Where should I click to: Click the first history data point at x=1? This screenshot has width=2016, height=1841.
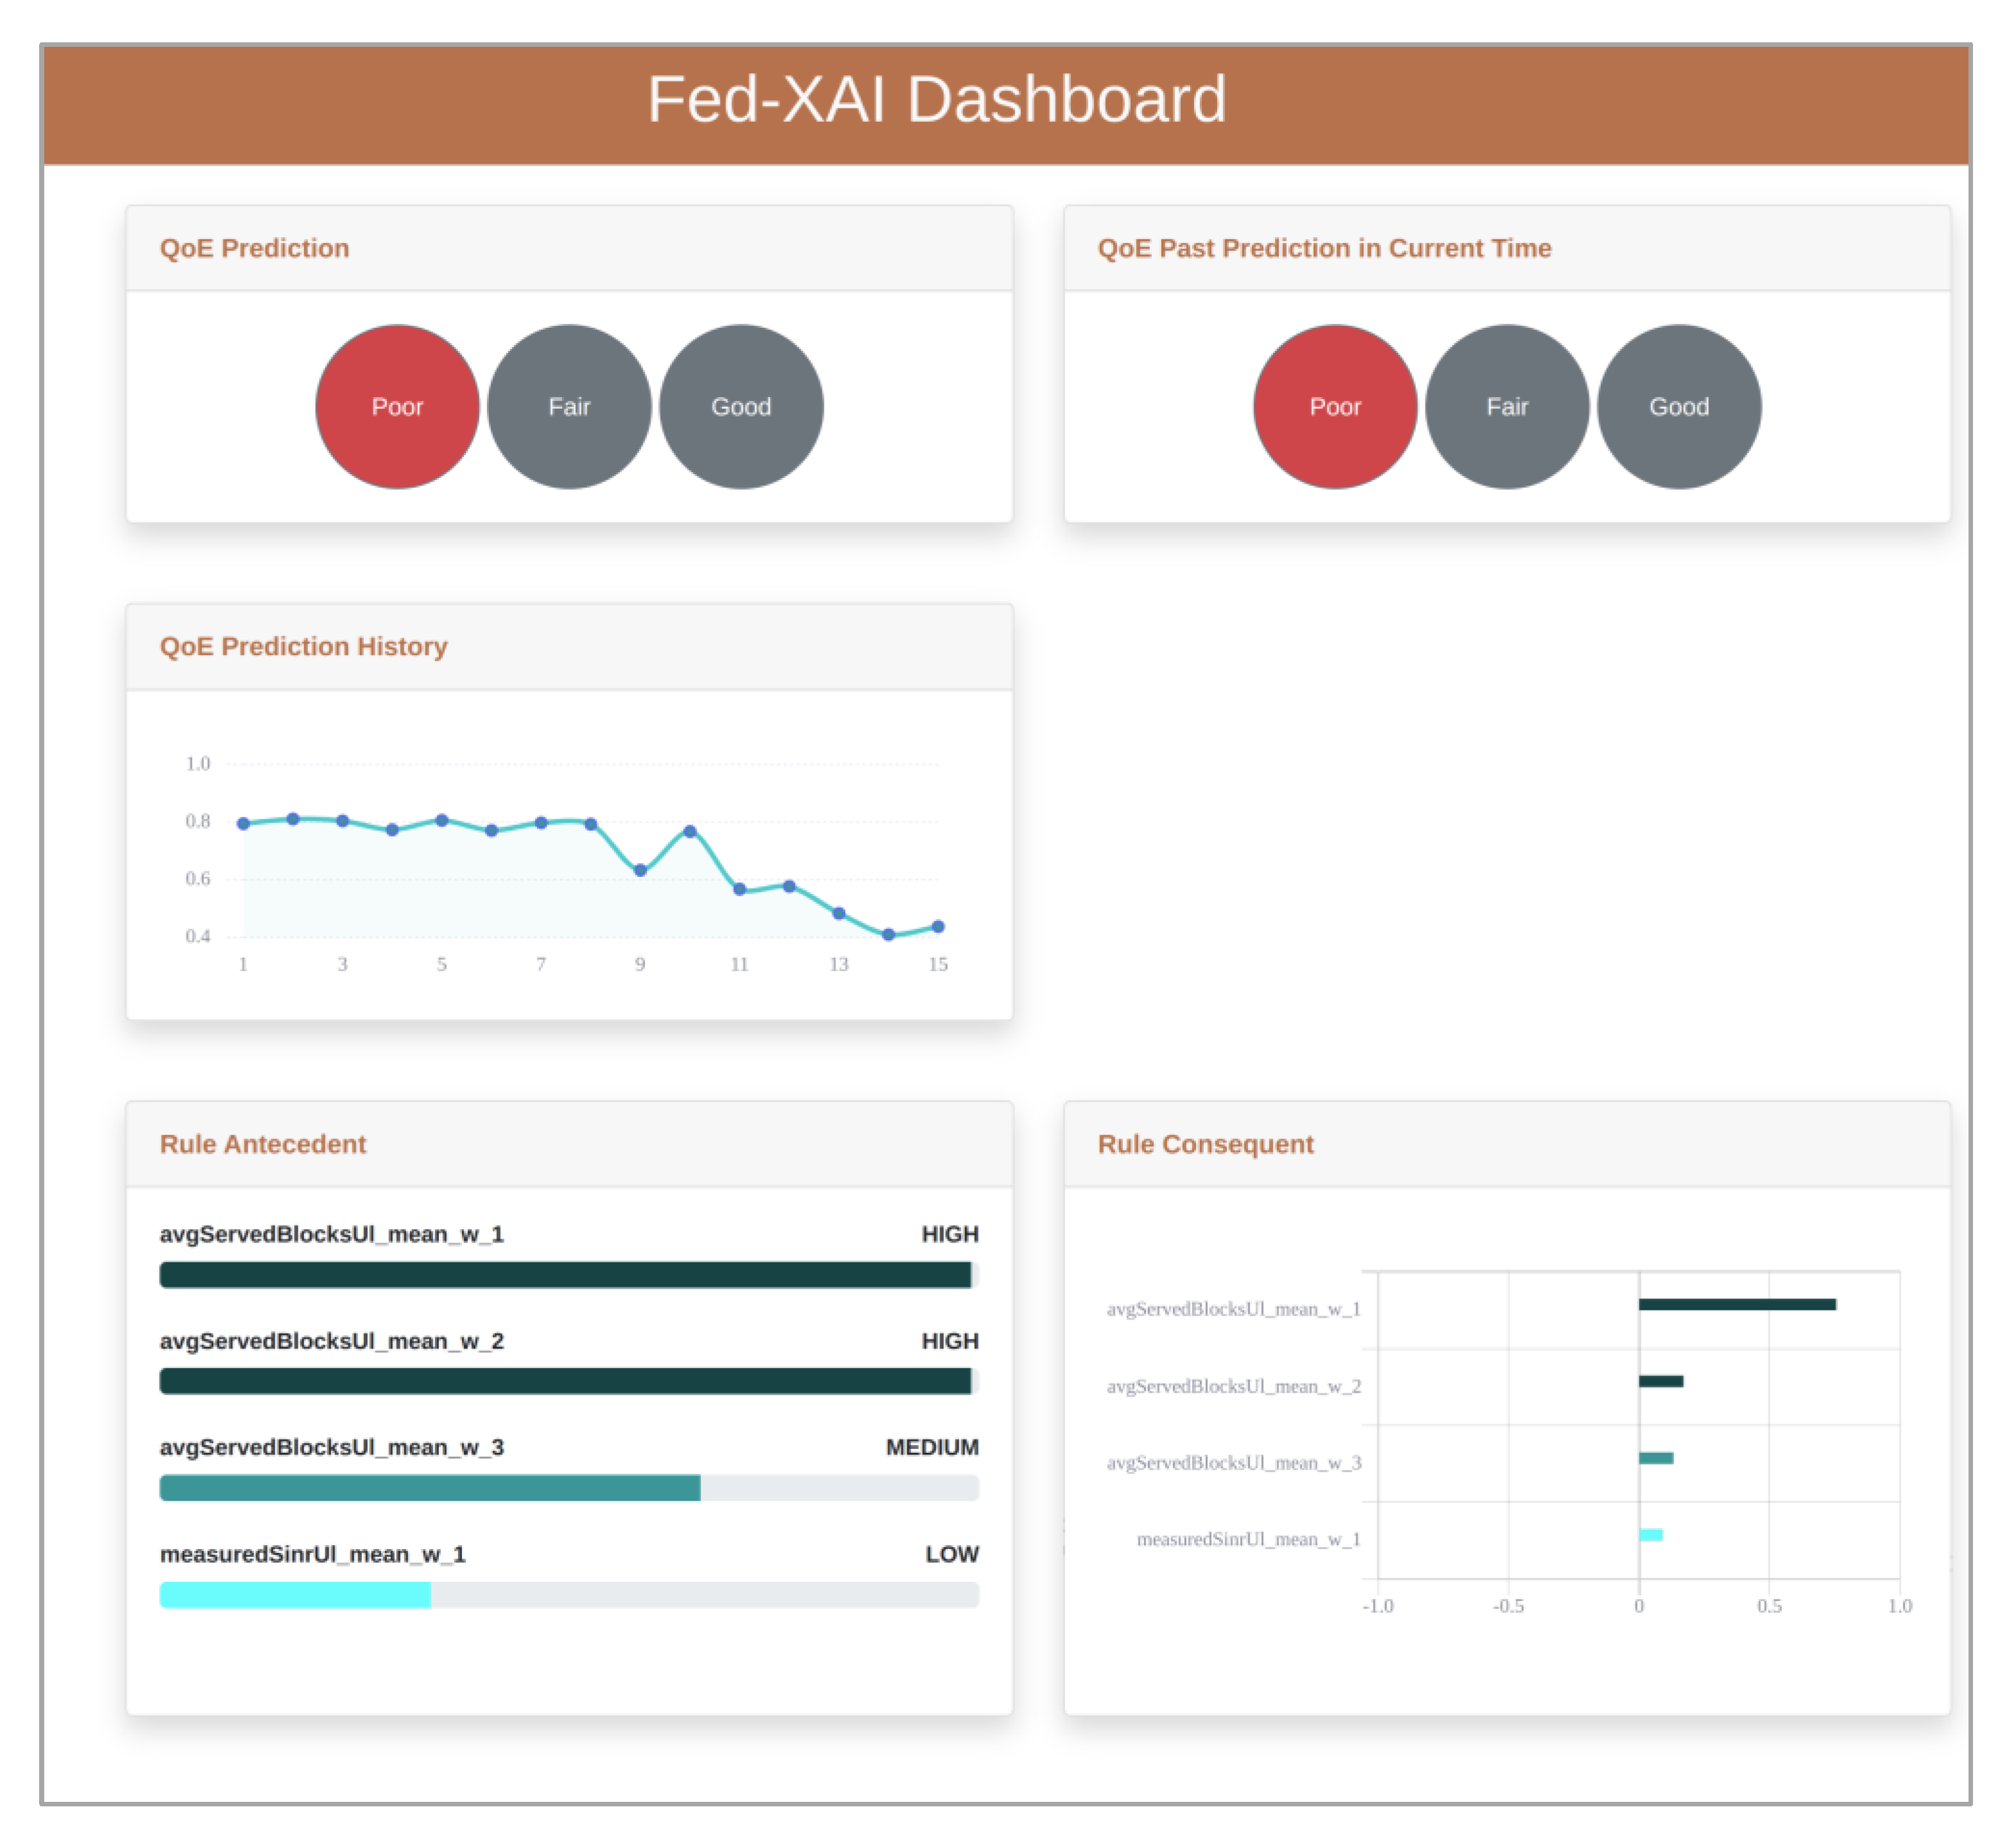[243, 824]
